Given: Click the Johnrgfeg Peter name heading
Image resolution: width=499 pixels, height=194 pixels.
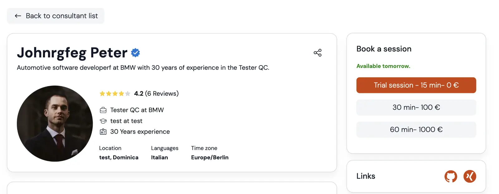Looking at the screenshot, I should tap(72, 53).
